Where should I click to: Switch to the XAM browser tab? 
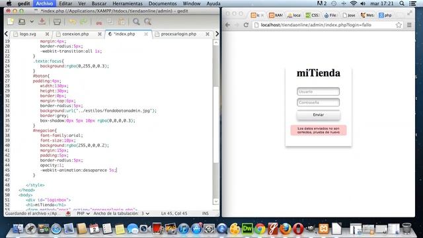click(276, 15)
